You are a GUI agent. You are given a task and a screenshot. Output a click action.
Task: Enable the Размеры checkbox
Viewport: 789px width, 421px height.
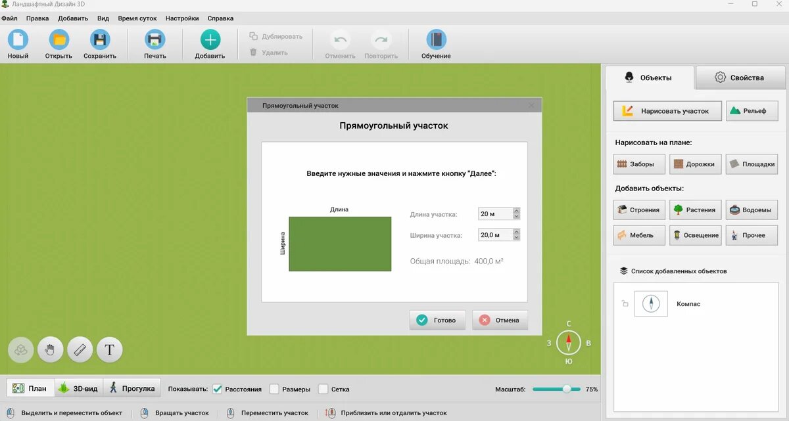[274, 389]
